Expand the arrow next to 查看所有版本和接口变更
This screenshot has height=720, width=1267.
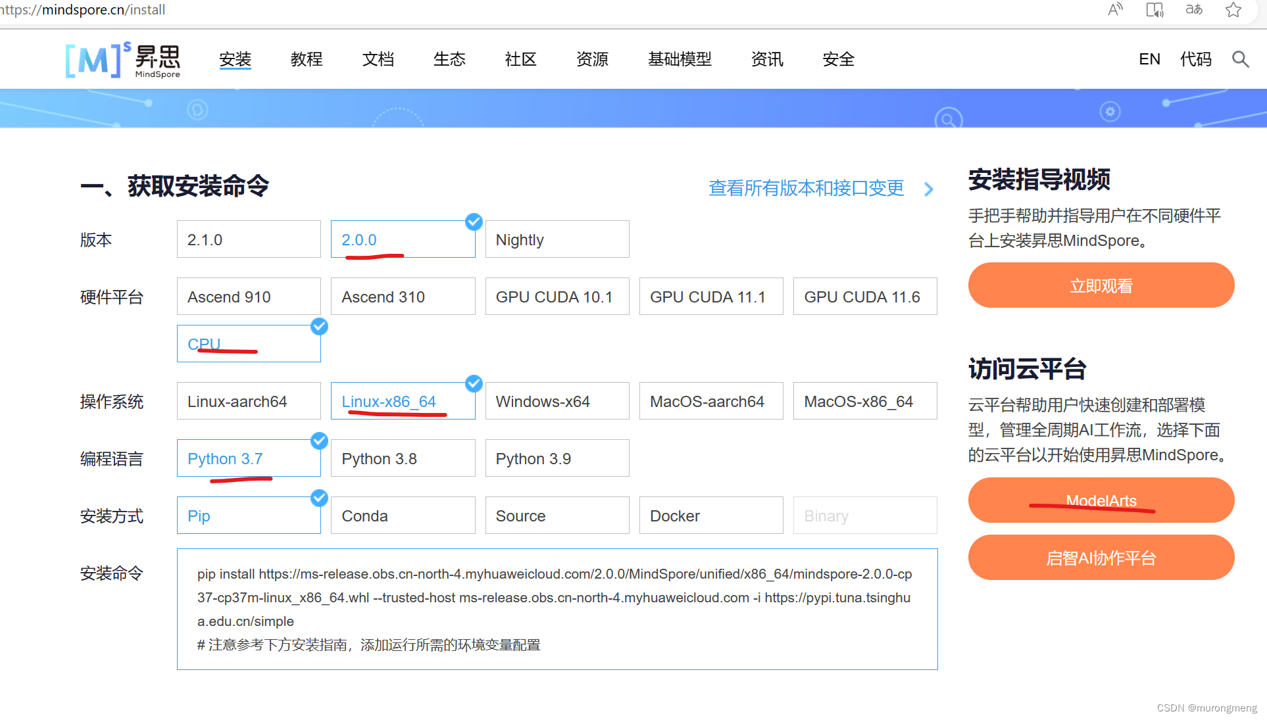pos(928,189)
